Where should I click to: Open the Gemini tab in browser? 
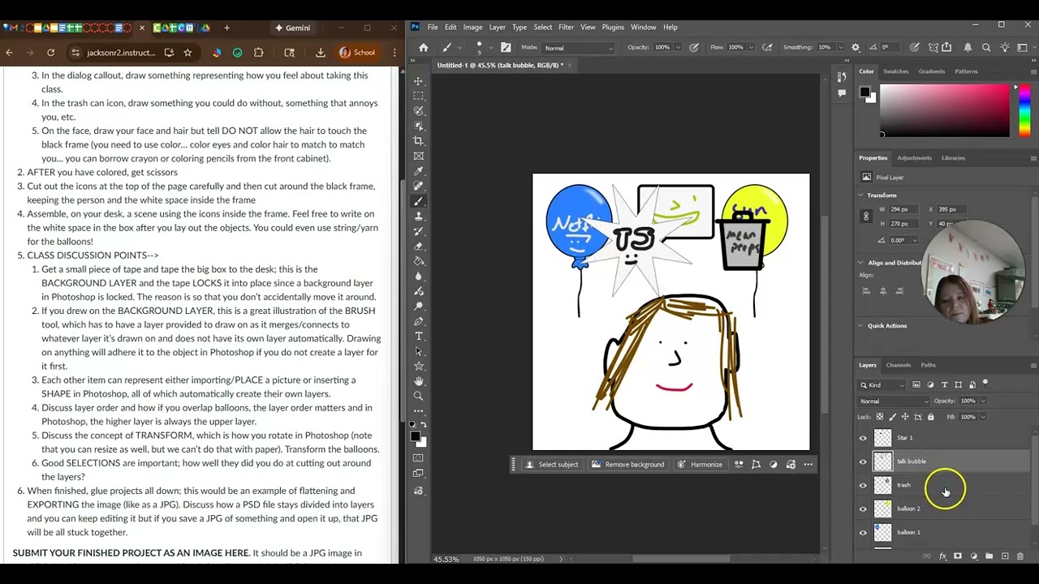[x=293, y=28]
